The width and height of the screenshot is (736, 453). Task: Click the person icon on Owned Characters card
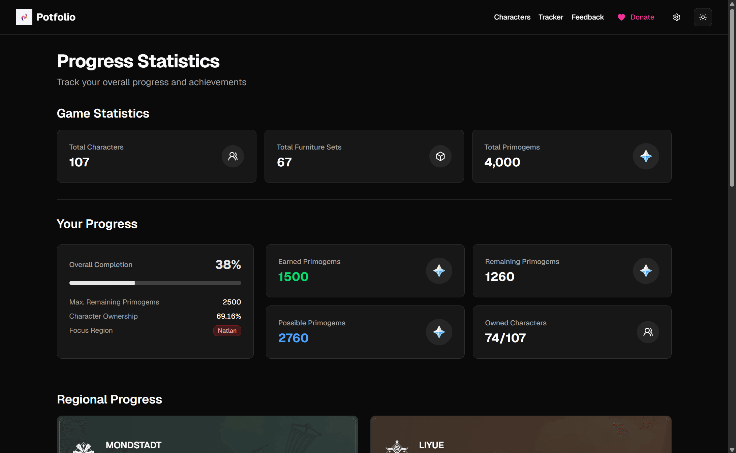[x=648, y=332]
